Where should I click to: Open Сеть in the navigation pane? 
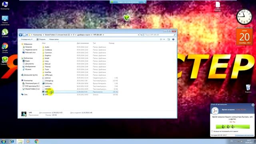point(26,94)
